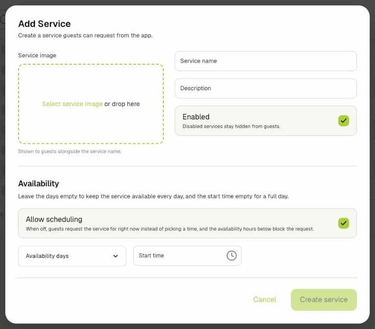This screenshot has height=329, width=375.
Task: Click 'Leave the days empty' availability hint text
Action: tap(153, 196)
